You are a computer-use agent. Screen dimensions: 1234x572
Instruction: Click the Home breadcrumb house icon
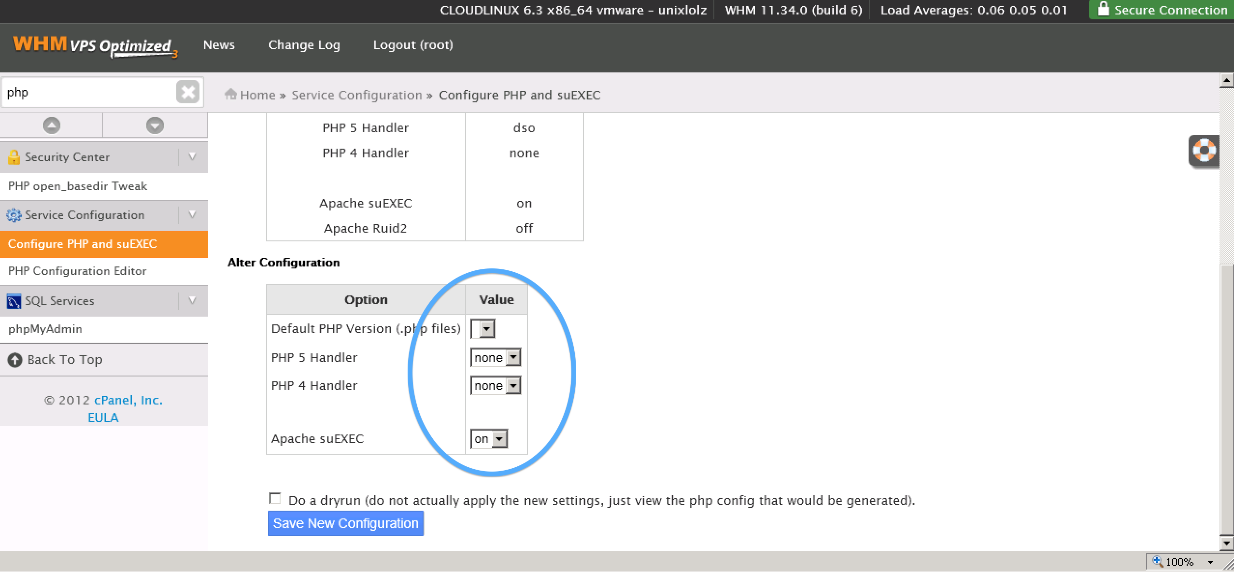[231, 95]
